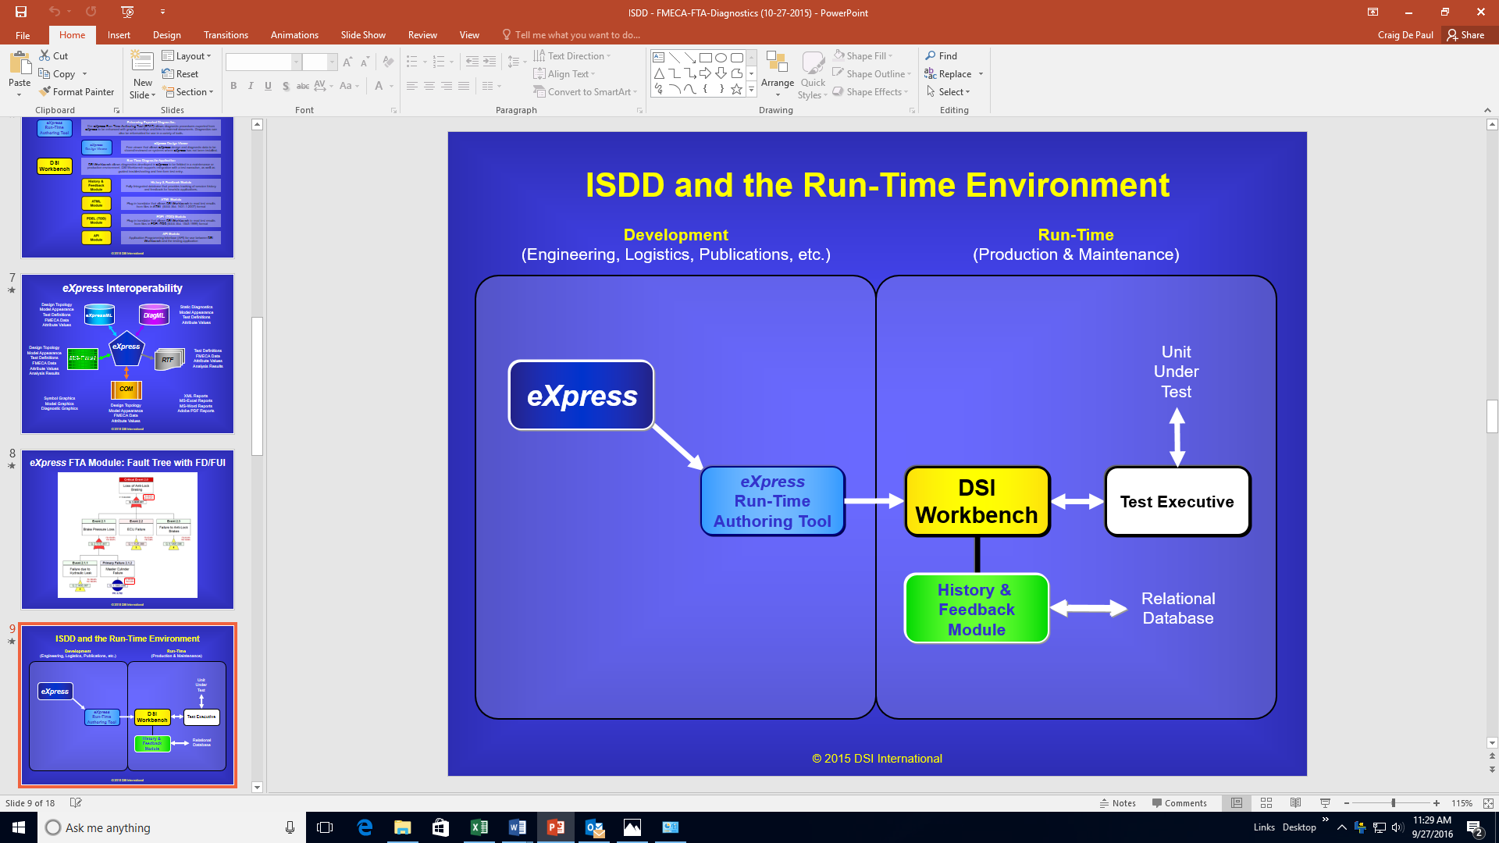This screenshot has height=843, width=1499.
Task: Insert a New Slide
Action: click(x=142, y=74)
